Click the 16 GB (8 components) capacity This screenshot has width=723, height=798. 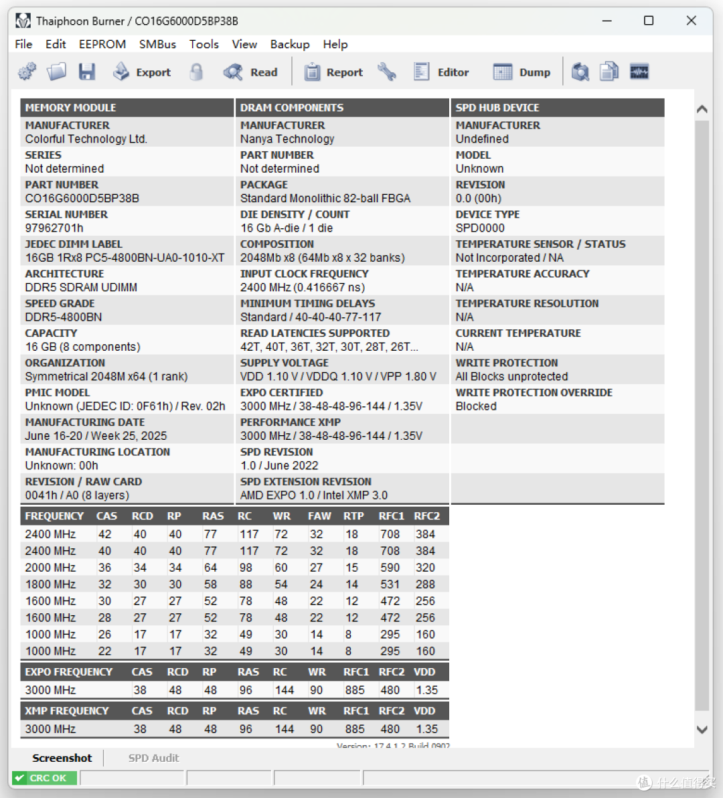(83, 347)
